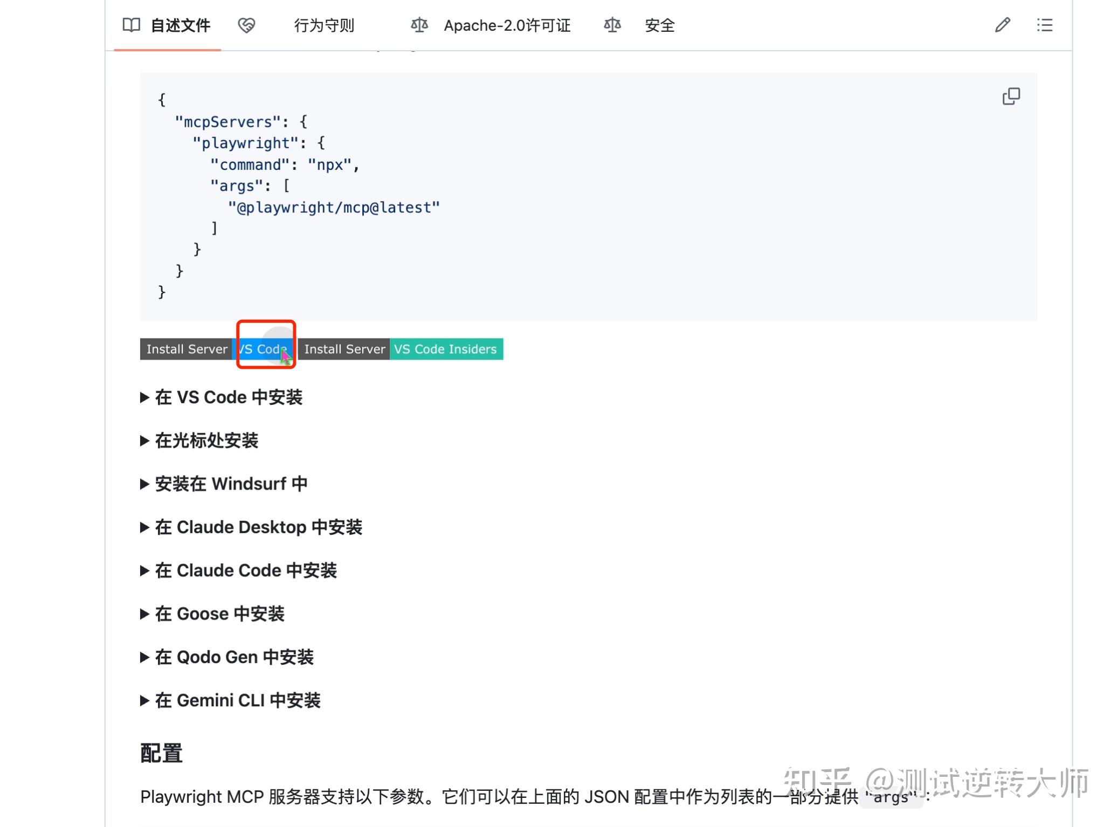Open the 安全 tab
The image size is (1117, 827).
[659, 25]
